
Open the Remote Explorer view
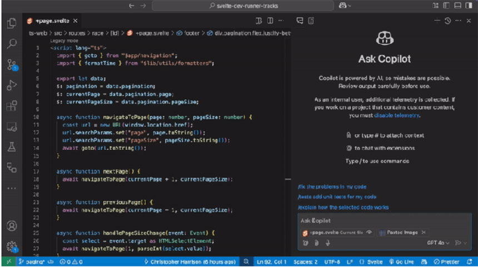[12, 126]
